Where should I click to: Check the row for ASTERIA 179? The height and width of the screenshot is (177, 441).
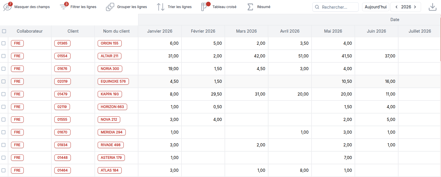pyautogui.click(x=3, y=158)
